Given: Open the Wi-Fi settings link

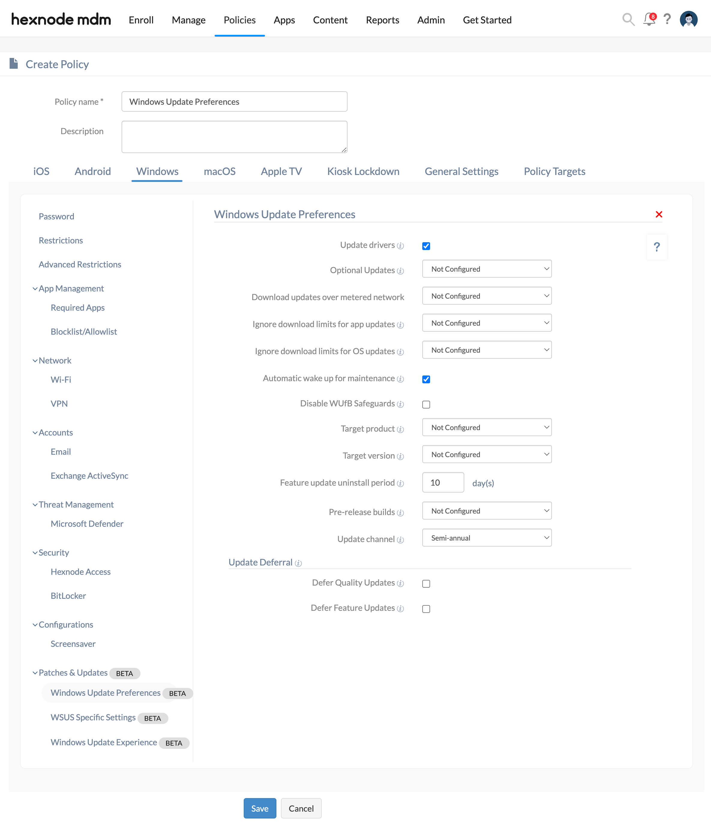Looking at the screenshot, I should click(61, 379).
